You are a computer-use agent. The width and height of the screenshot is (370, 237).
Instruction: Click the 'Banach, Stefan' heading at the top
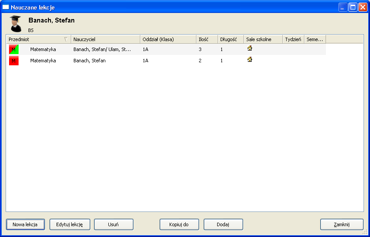click(51, 20)
